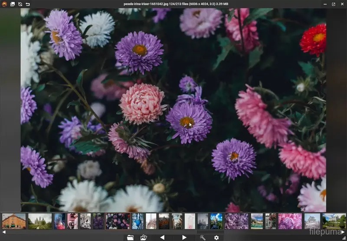
Task: Click the thumbnail strip scrollbar handle
Action: (x=210, y=232)
